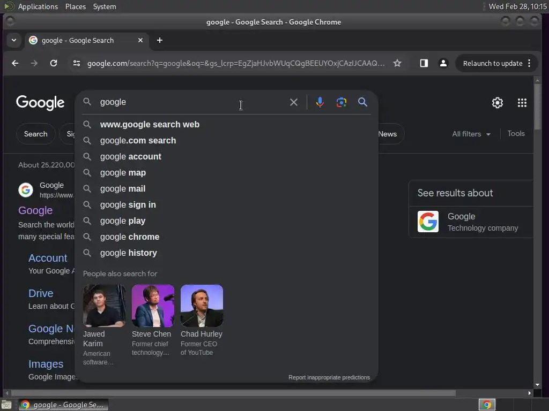Image resolution: width=549 pixels, height=411 pixels.
Task: Open the Chrome three-dot menu
Action: [529, 63]
